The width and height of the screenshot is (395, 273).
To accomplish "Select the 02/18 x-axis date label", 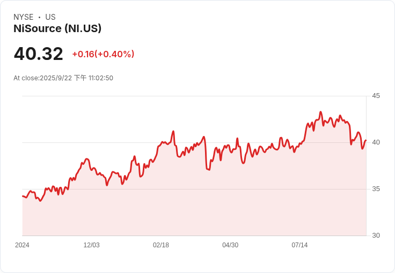I will [x=161, y=245].
